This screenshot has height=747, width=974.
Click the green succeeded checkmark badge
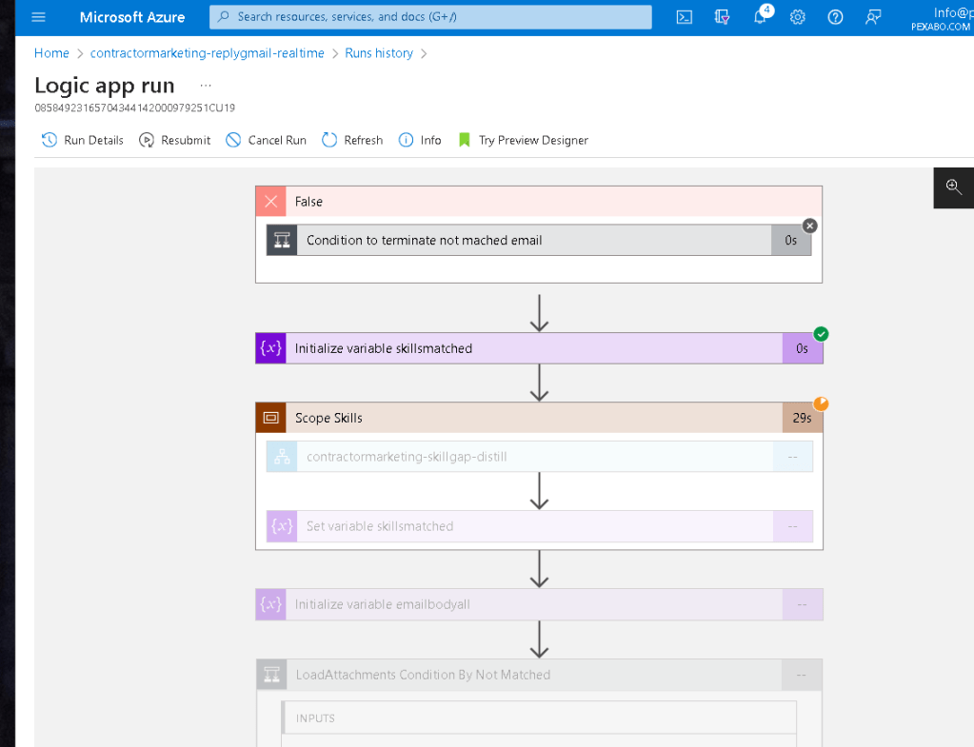tap(821, 334)
